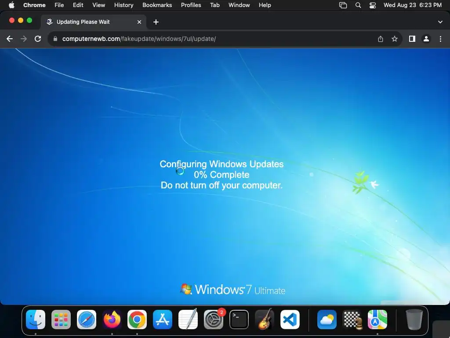Open Weather app from the Dock

tap(327, 320)
